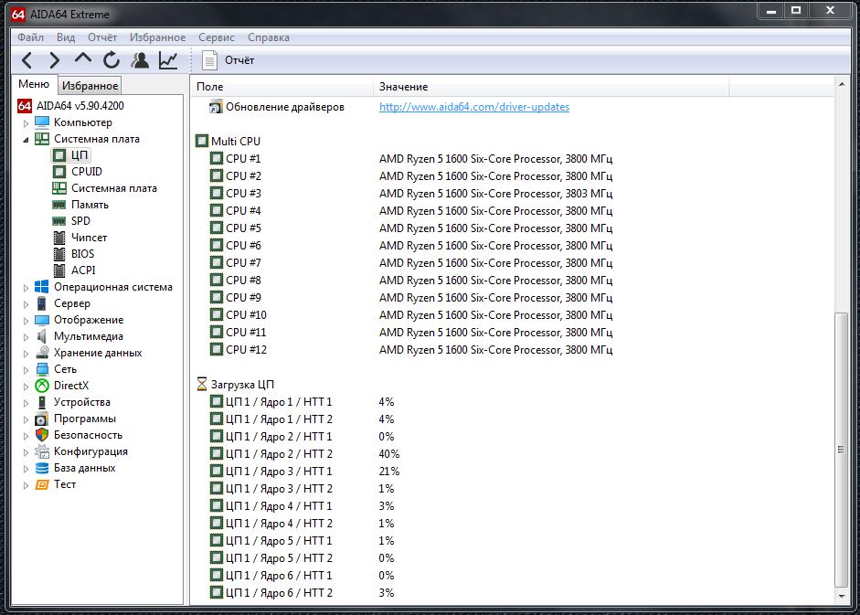Refresh the page with the circular arrow icon
Viewport: 860px width, 615px height.
111,59
